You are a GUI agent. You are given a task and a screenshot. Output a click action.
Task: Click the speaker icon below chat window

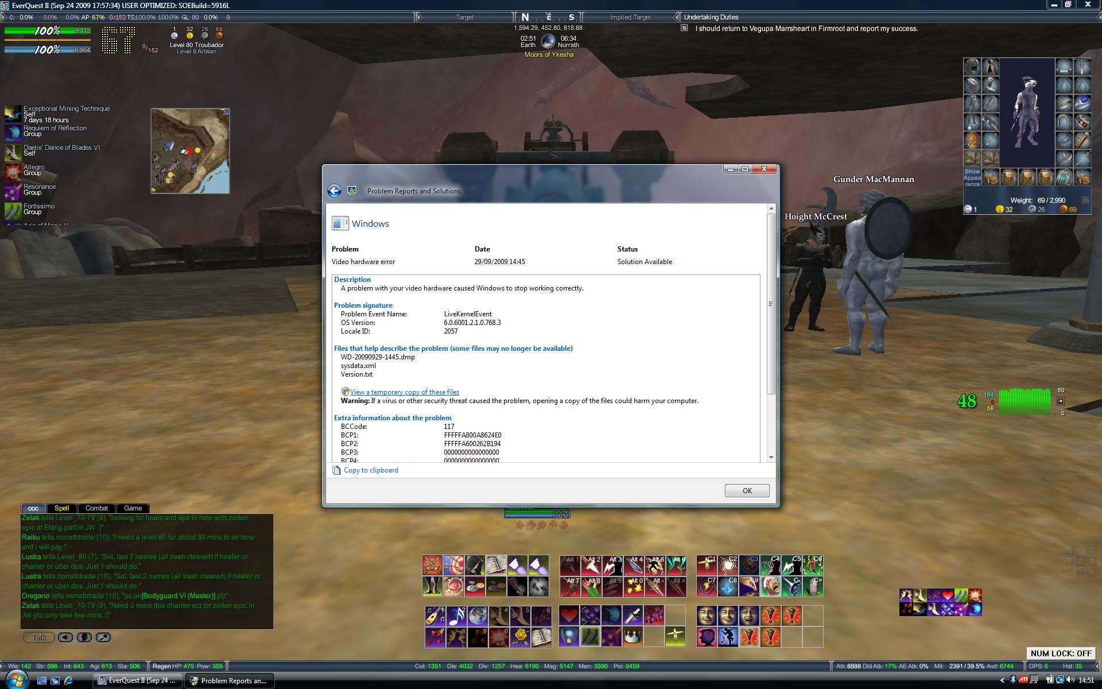pyautogui.click(x=65, y=637)
